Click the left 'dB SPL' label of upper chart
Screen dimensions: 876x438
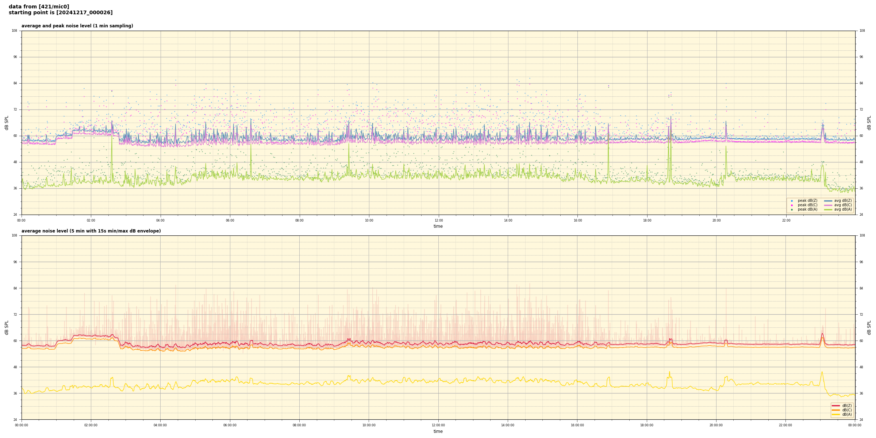[7, 123]
